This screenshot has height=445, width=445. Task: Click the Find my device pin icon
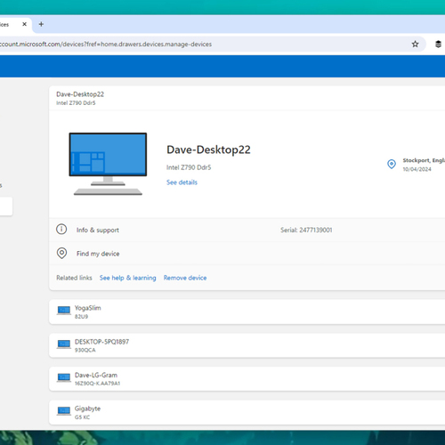coord(61,253)
